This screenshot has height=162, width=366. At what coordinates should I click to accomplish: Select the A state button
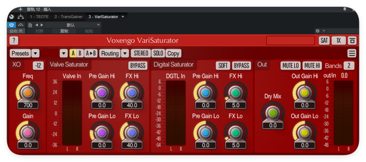(x=73, y=54)
